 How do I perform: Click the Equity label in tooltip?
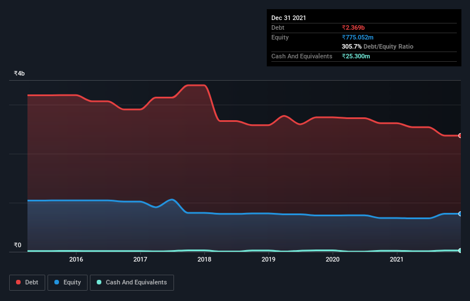280,37
